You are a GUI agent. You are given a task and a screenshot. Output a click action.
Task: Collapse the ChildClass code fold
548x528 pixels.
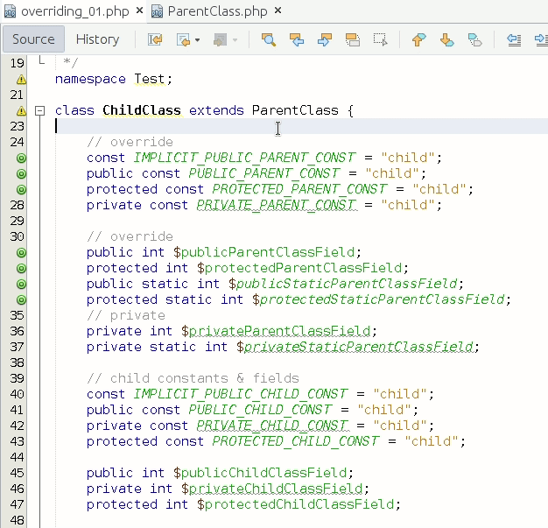[x=40, y=111]
